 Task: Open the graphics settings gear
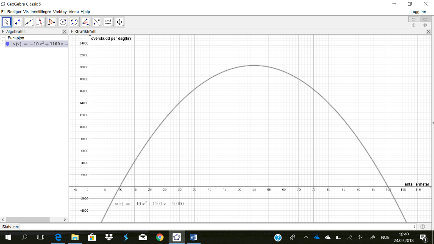coord(425,25)
